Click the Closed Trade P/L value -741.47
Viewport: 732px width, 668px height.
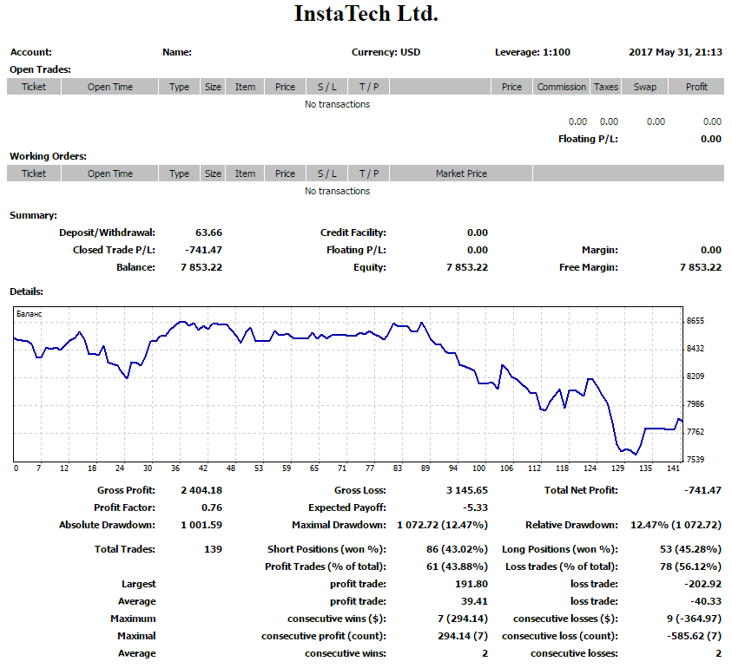(203, 250)
